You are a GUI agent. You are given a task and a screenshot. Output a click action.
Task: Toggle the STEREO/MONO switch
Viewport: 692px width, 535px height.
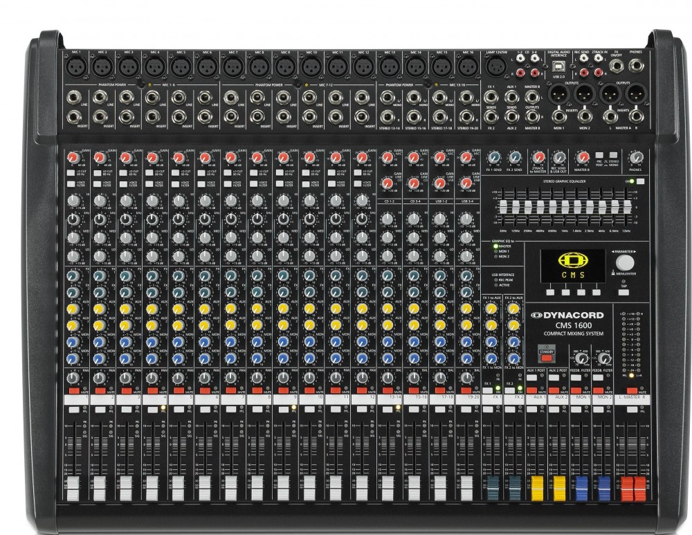[x=613, y=156]
